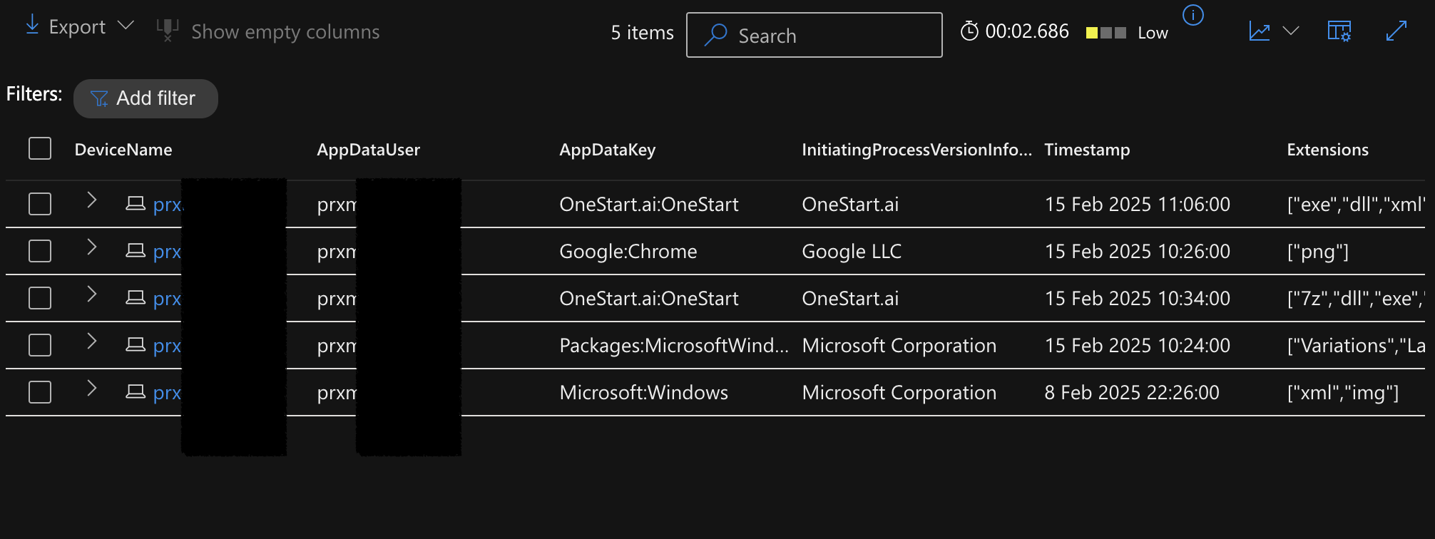Click device laptop icon in Microsoft:Windows row
The image size is (1435, 539).
(136, 392)
